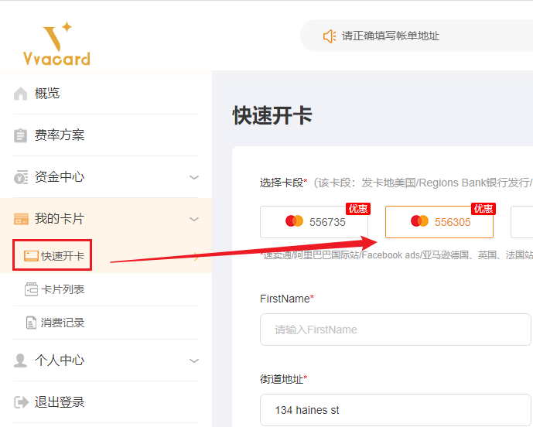Open the 费率方案 menu item
The height and width of the screenshot is (427, 533).
pos(106,135)
